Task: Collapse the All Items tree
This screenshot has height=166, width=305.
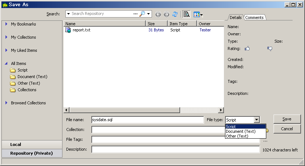Action: click(x=7, y=63)
